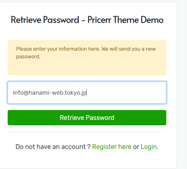
Task: Click the 'Do not have an account ?' text
Action: [53, 147]
